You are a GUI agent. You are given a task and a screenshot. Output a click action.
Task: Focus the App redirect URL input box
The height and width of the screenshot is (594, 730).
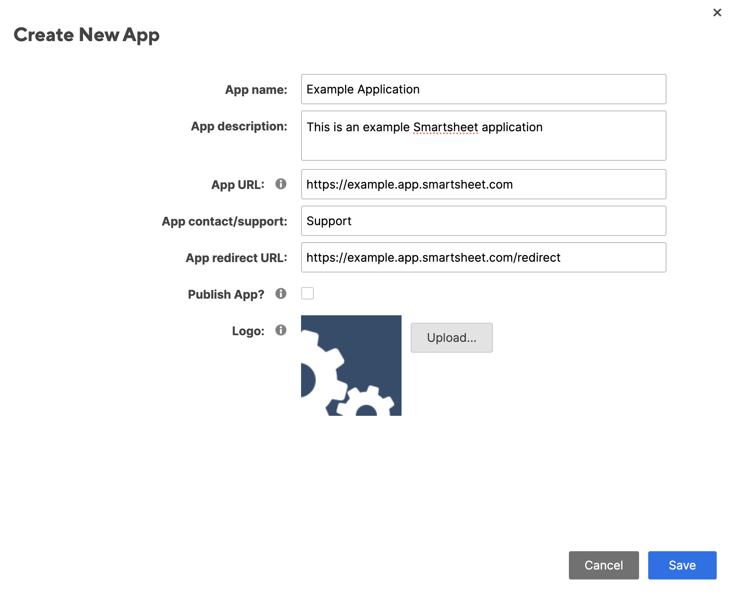483,258
